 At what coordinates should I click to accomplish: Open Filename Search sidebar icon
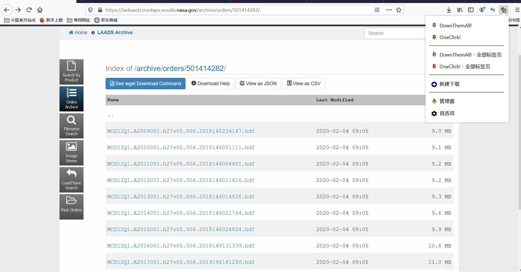pyautogui.click(x=72, y=126)
